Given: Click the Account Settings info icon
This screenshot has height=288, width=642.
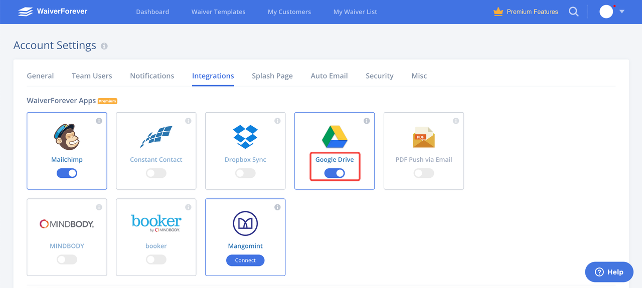Looking at the screenshot, I should (104, 46).
